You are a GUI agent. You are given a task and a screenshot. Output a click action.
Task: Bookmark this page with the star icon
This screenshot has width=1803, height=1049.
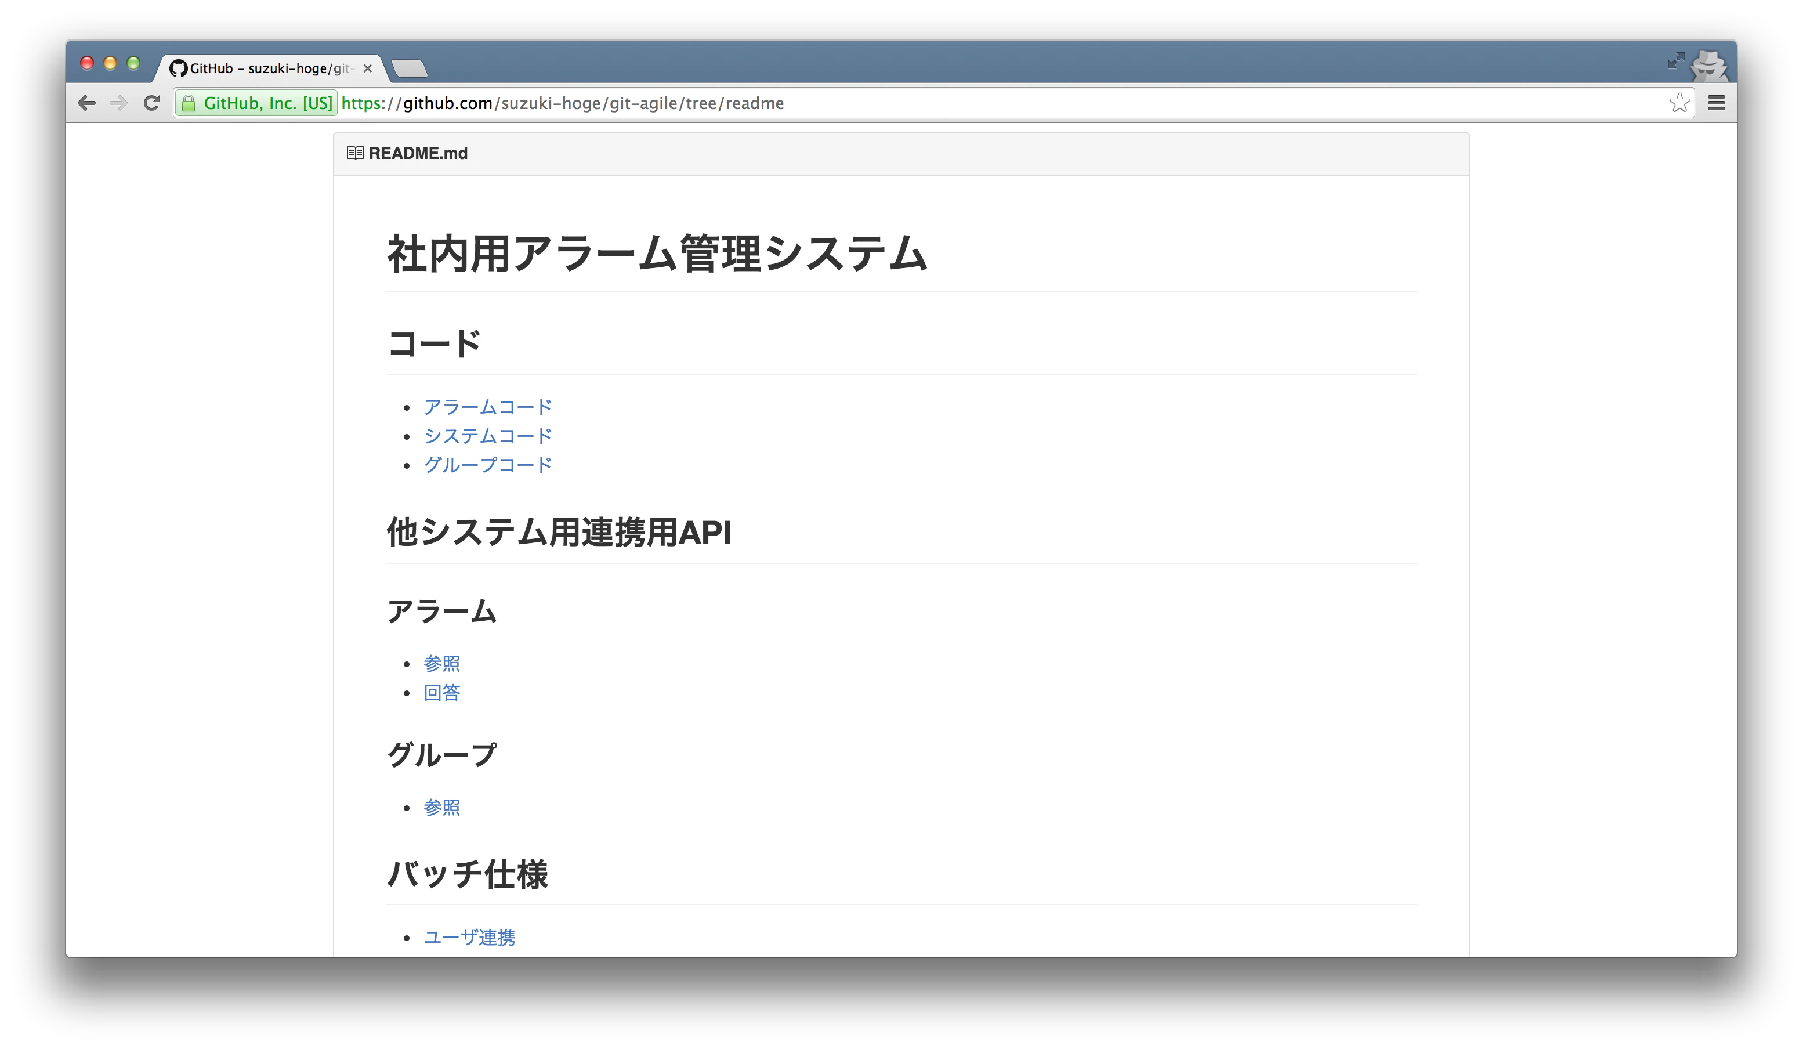pyautogui.click(x=1679, y=103)
